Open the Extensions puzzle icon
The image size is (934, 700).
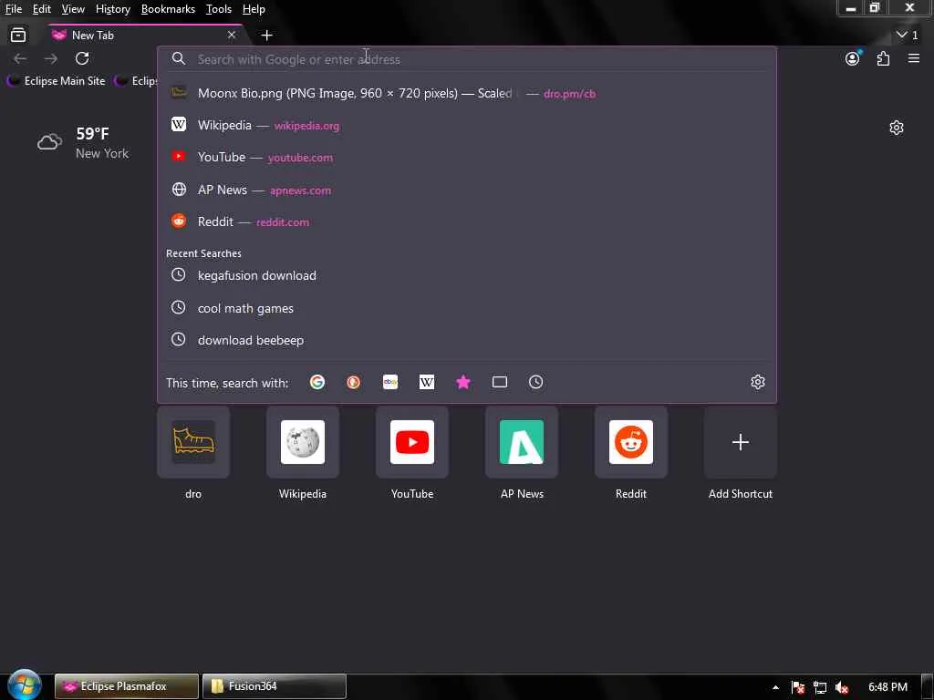point(883,58)
